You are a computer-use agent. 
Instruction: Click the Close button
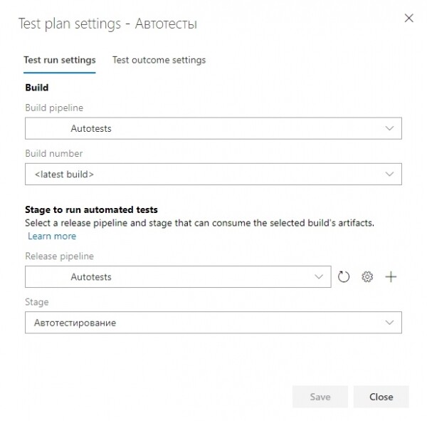pos(381,397)
